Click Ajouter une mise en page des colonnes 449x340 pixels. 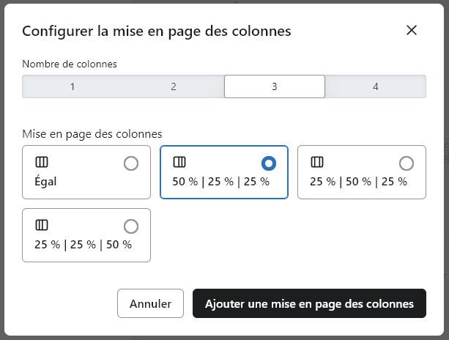click(309, 303)
